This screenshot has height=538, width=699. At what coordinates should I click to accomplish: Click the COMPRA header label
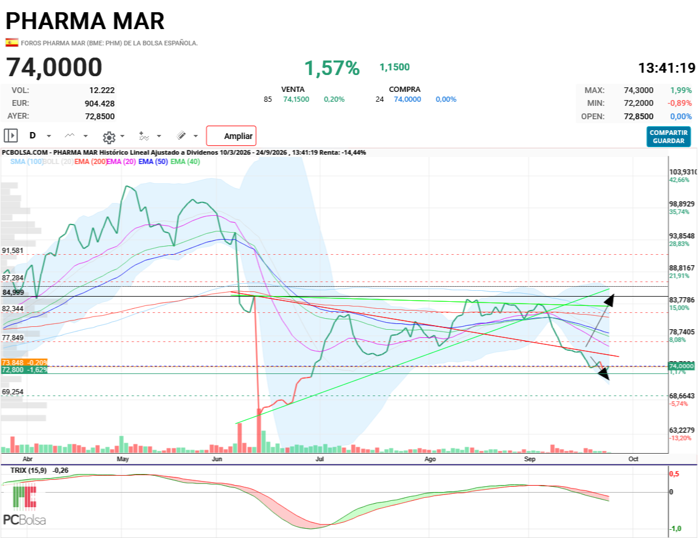point(405,90)
